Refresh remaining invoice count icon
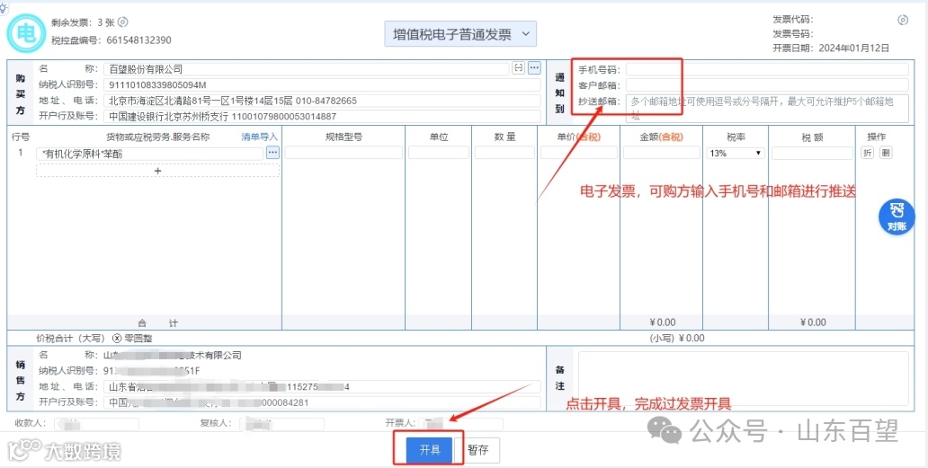The image size is (928, 468). click(x=122, y=22)
